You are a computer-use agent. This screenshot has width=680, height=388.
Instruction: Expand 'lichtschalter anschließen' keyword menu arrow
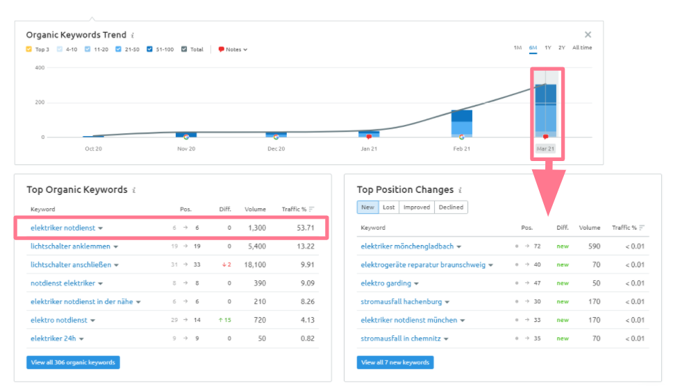pos(117,265)
